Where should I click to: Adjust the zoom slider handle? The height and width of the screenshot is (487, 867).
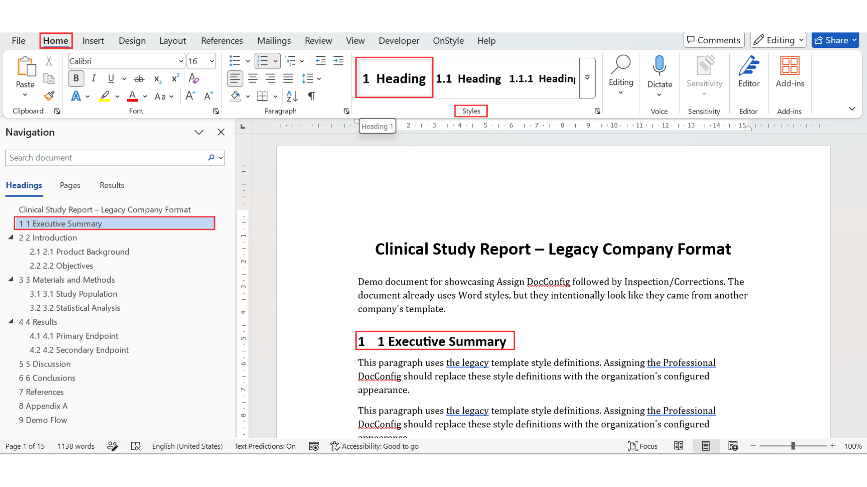click(x=793, y=446)
